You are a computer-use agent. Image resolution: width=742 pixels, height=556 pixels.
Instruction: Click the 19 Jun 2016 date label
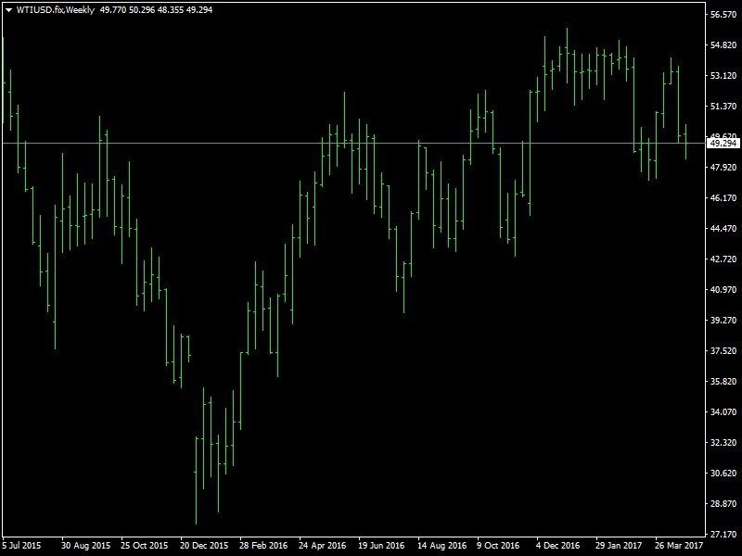coord(381,546)
